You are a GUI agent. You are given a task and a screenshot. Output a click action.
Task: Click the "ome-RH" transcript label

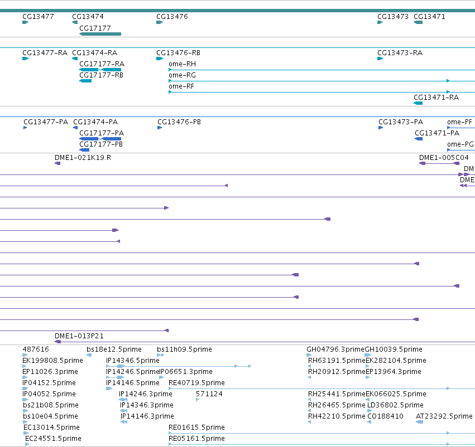183,64
